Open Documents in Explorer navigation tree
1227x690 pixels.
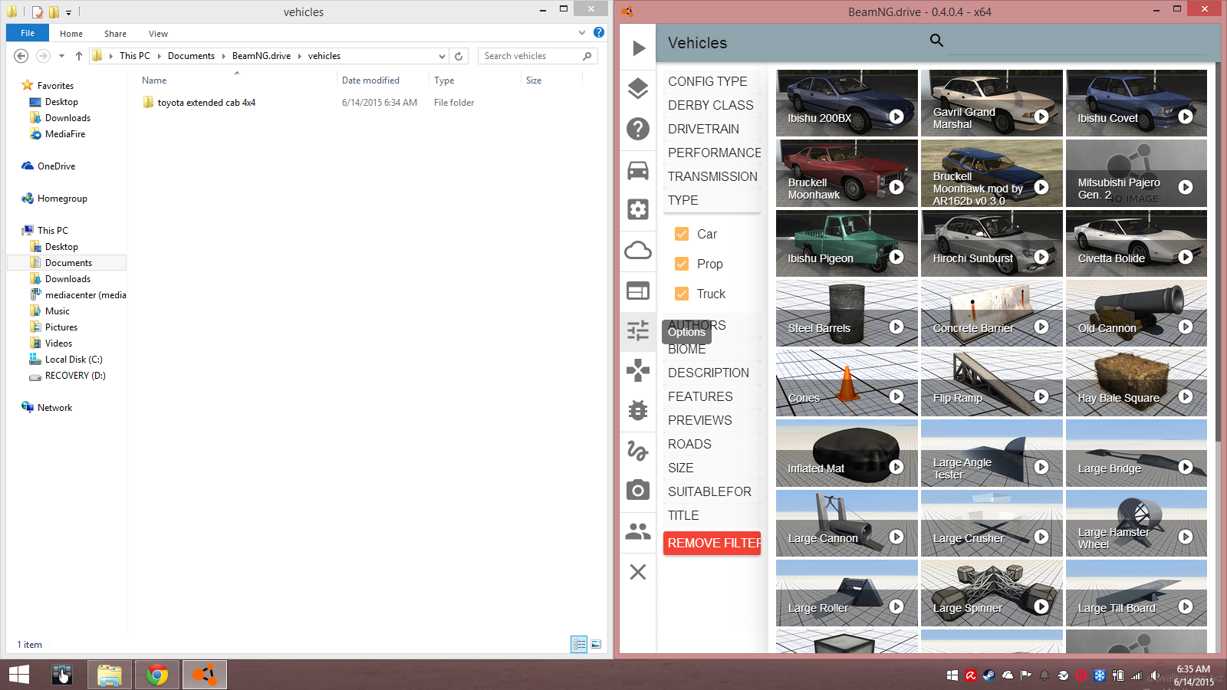(x=68, y=263)
